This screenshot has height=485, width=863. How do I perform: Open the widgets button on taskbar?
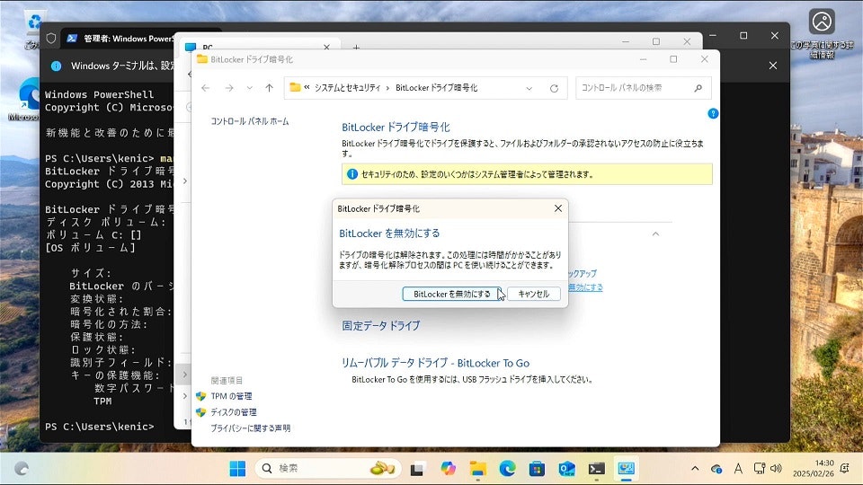click(x=22, y=469)
